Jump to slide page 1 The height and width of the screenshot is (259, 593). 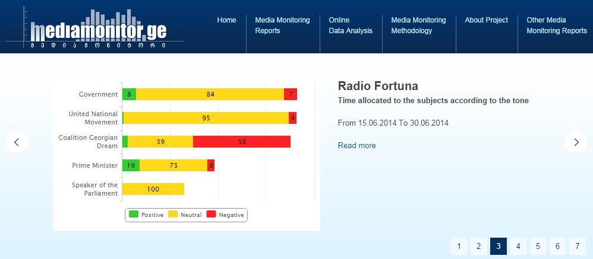tap(459, 246)
